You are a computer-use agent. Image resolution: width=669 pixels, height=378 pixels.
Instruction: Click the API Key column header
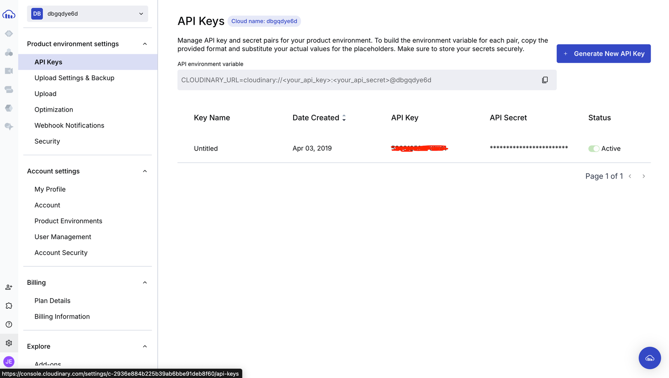click(x=405, y=118)
